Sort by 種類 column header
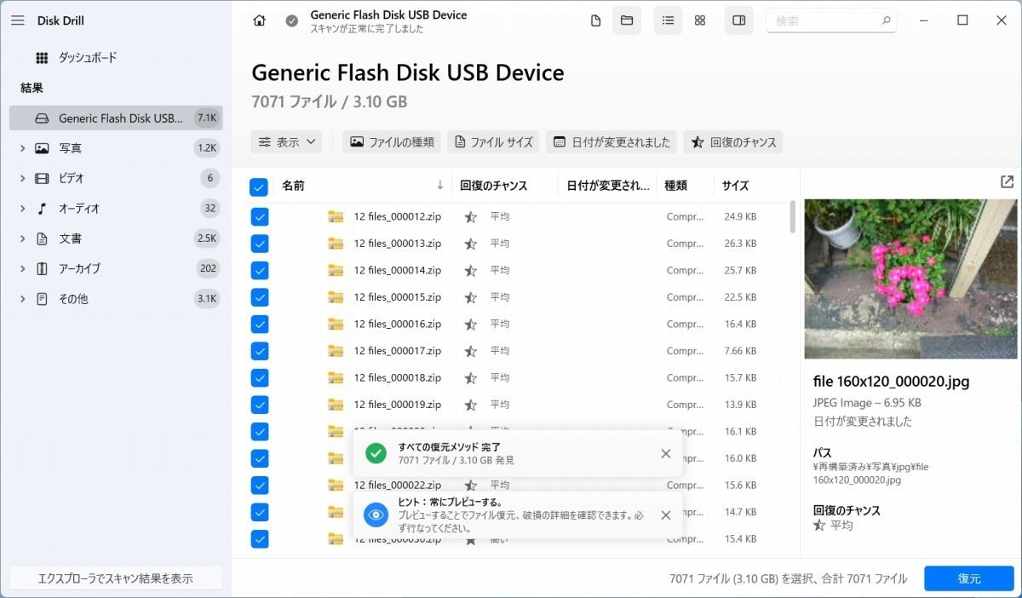The height and width of the screenshot is (598, 1022). [675, 185]
